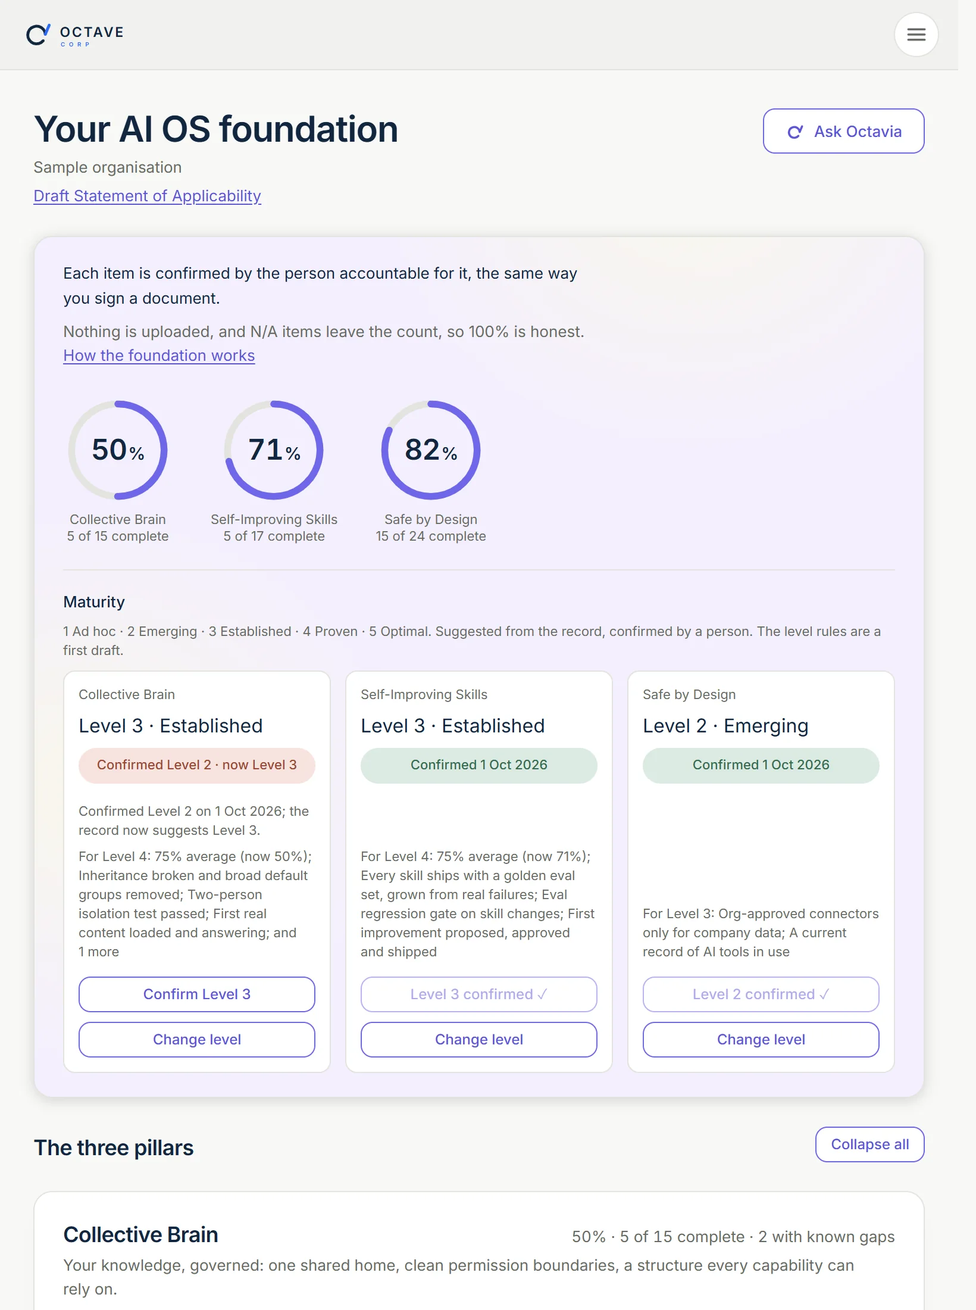
Task: Change level on Collective Brain card
Action: pyautogui.click(x=197, y=1040)
